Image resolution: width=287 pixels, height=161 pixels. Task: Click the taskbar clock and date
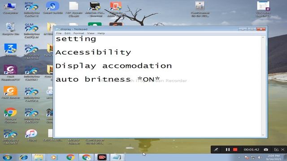click(x=274, y=157)
